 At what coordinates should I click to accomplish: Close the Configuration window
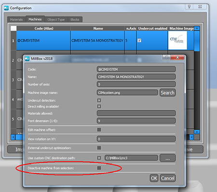[x=200, y=7]
